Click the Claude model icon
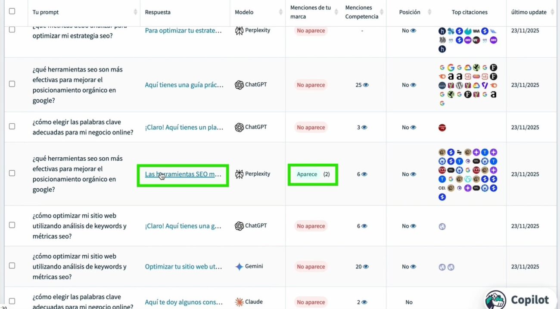560x309 pixels. (239, 302)
